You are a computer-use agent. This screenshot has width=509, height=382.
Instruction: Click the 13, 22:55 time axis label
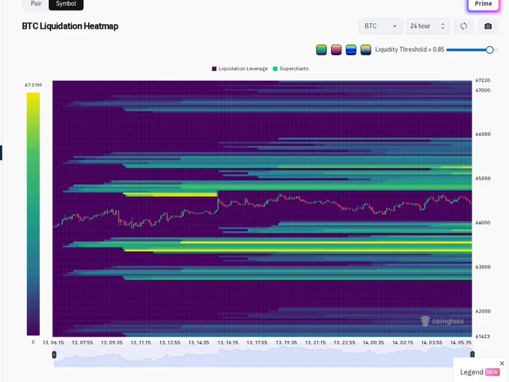(x=344, y=342)
